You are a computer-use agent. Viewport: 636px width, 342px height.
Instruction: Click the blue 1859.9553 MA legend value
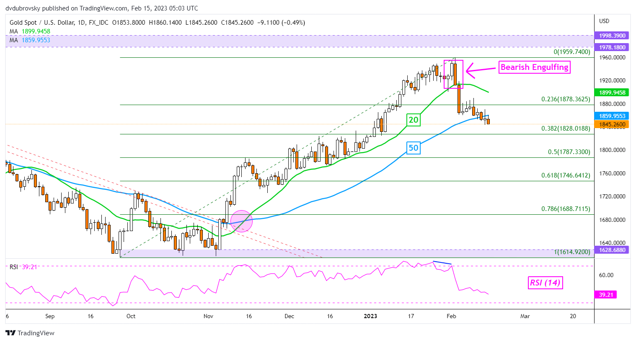click(x=35, y=40)
